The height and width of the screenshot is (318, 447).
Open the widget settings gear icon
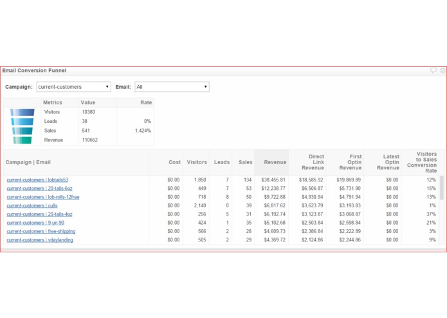coord(442,70)
